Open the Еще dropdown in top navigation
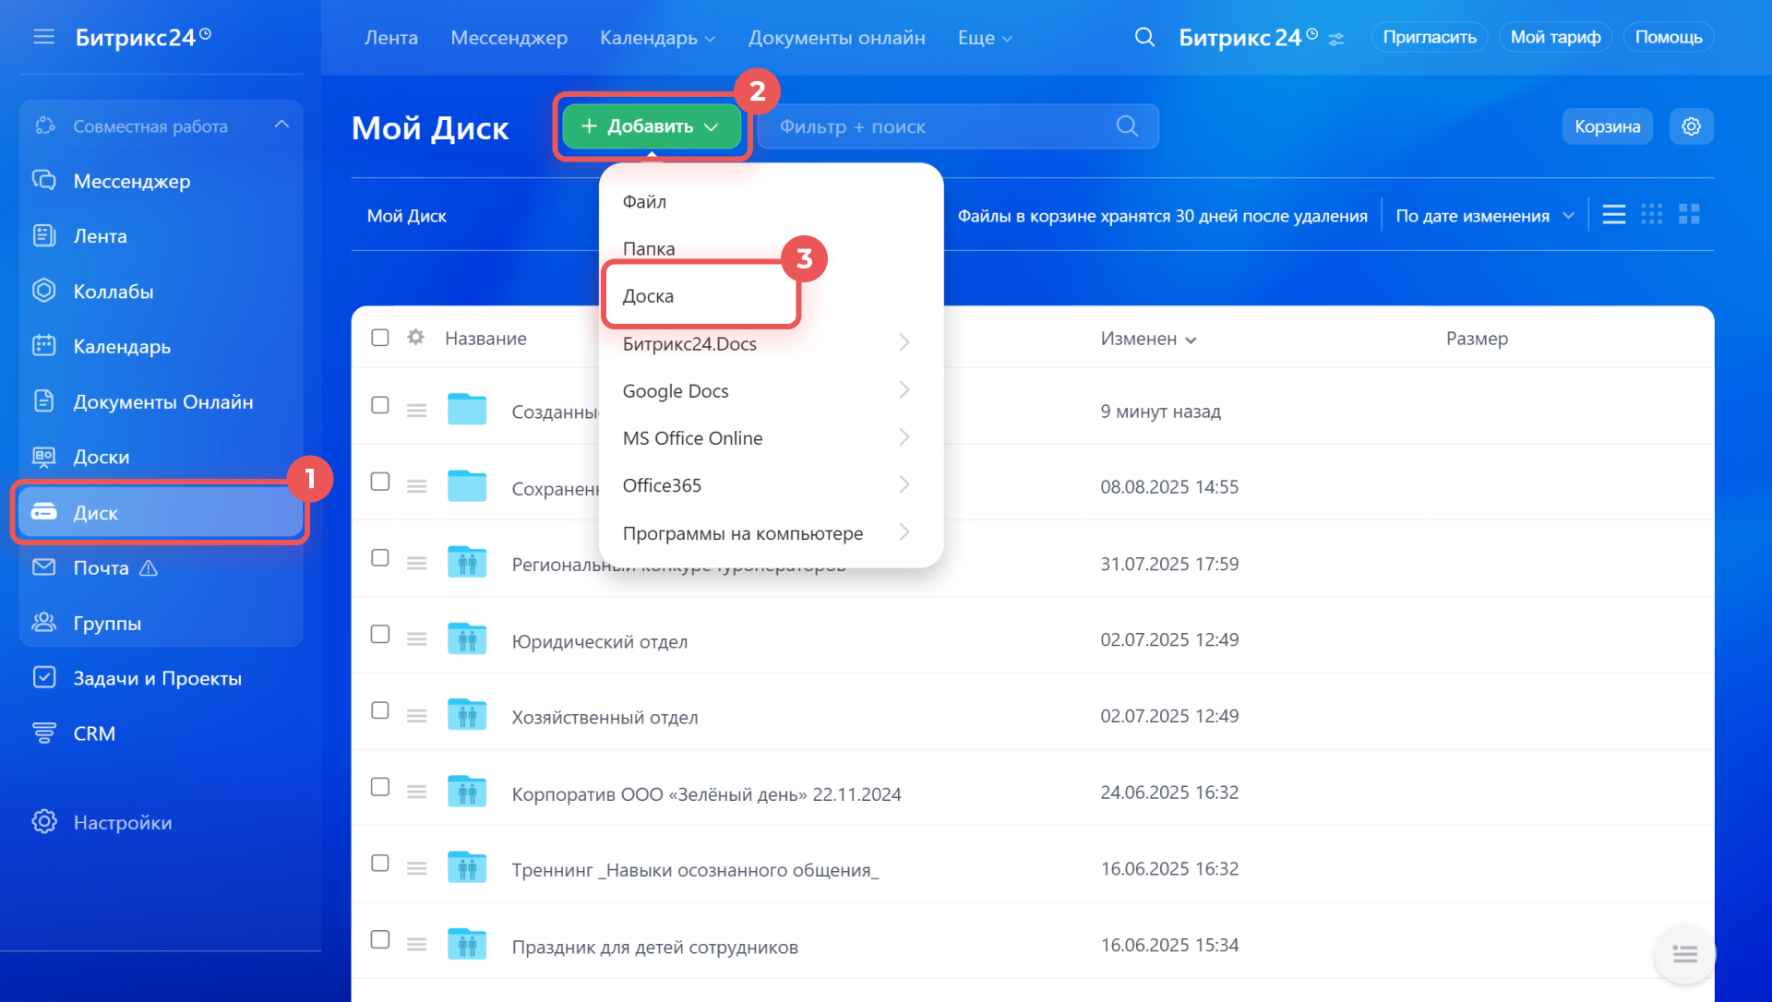The height and width of the screenshot is (1002, 1772). coord(984,38)
